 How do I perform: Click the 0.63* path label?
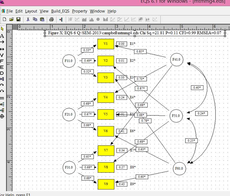[142, 149]
